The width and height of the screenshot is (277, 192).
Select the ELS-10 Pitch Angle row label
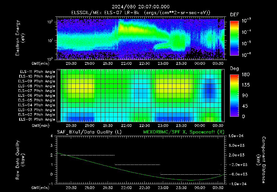tap(37, 76)
